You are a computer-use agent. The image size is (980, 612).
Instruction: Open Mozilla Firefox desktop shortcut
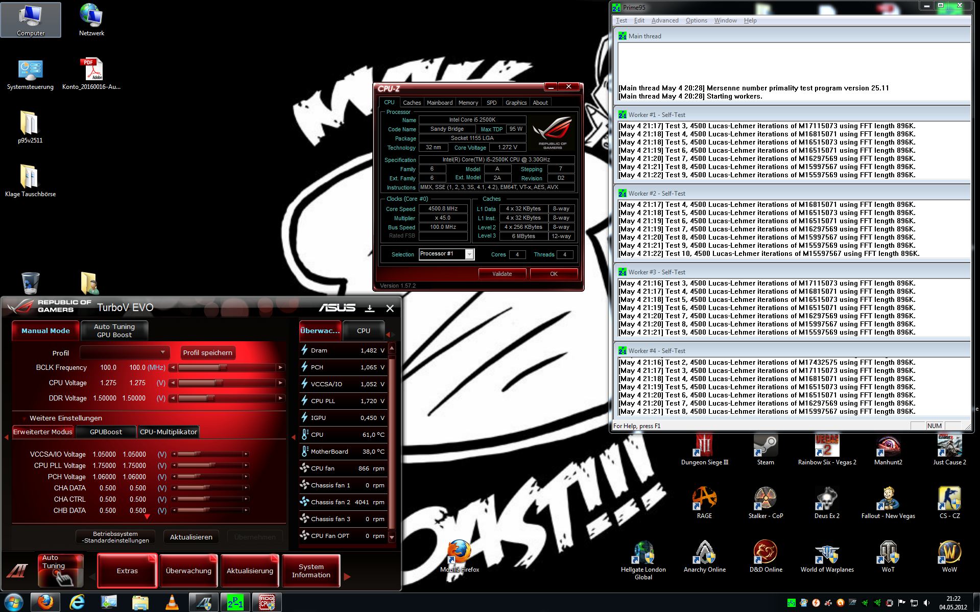[460, 557]
